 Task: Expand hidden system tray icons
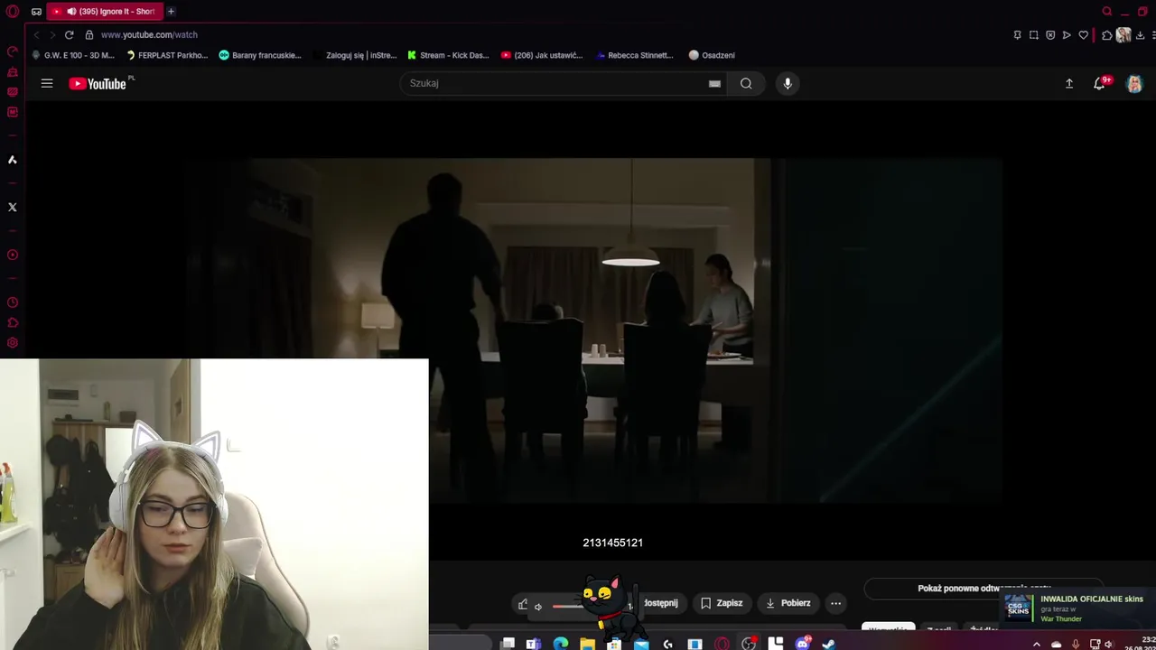pyautogui.click(x=1036, y=645)
